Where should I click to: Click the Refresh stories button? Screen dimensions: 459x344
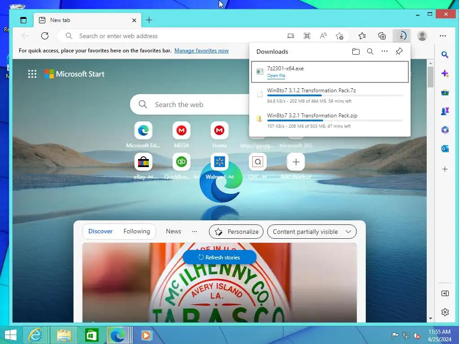click(220, 258)
